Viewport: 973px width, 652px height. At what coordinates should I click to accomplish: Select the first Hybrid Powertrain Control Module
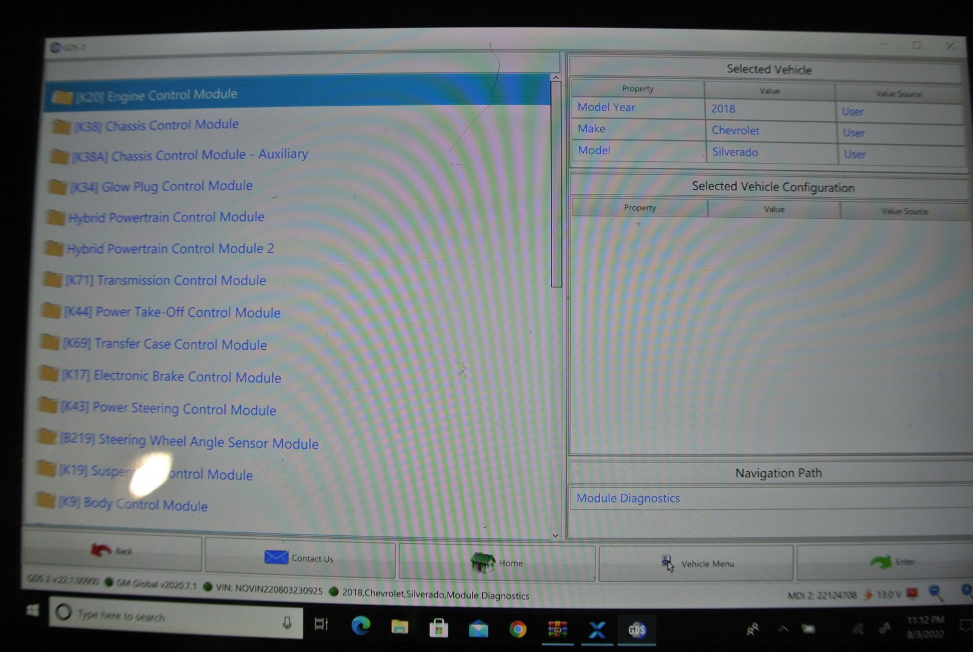click(166, 217)
